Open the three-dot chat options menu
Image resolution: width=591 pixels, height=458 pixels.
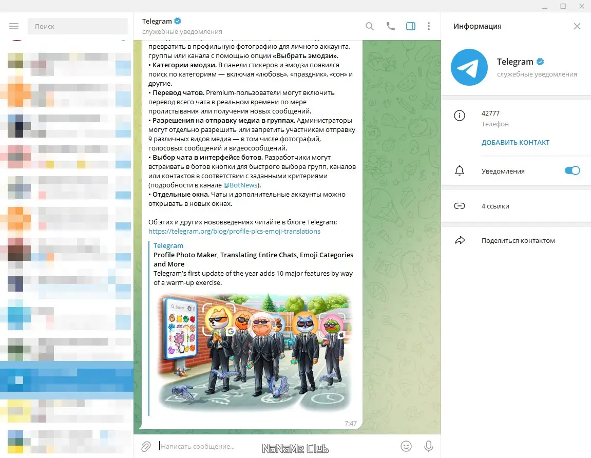tap(429, 26)
